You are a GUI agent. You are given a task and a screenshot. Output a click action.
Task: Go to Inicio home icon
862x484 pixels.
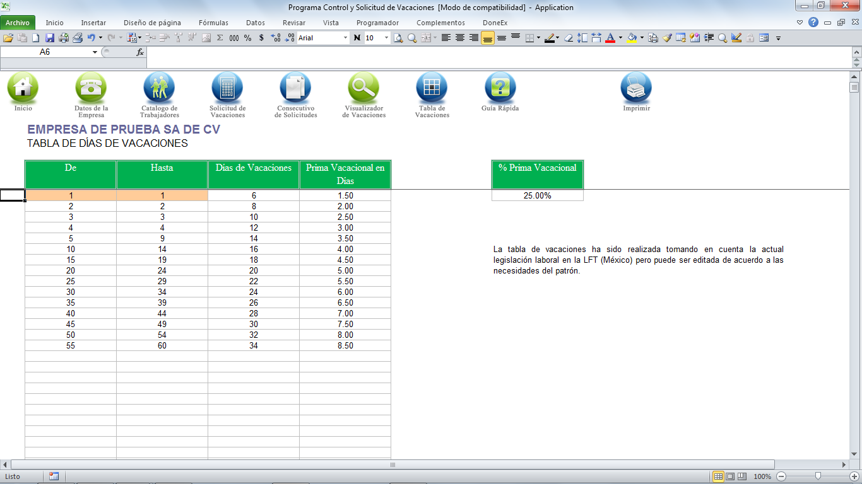click(x=23, y=88)
